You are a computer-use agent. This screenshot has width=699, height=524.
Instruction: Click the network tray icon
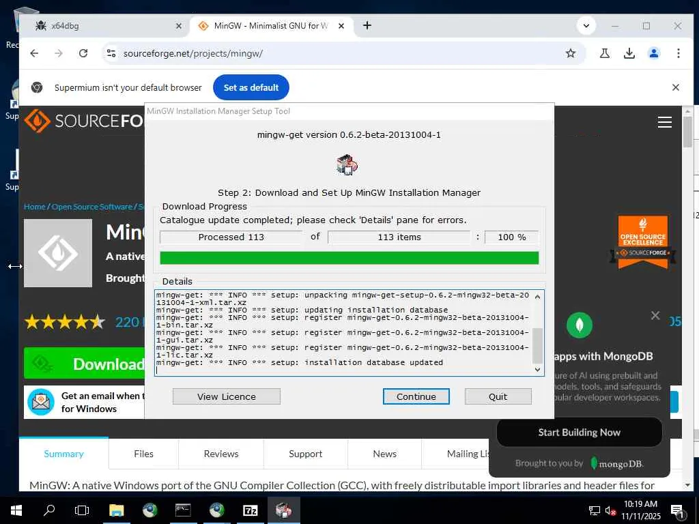point(595,510)
